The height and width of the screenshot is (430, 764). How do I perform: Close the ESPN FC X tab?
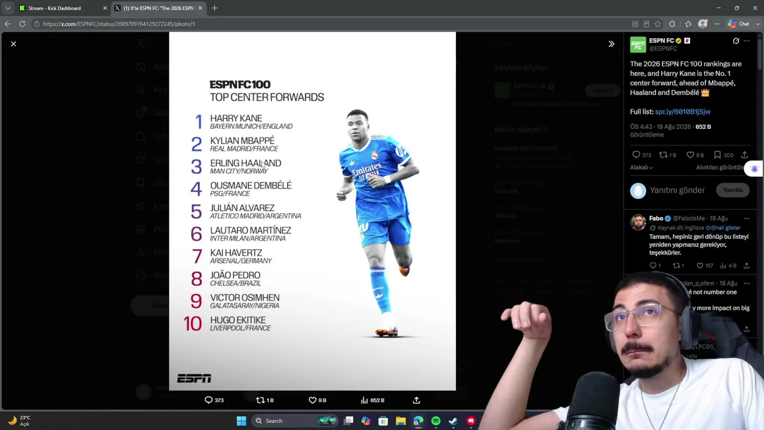click(x=200, y=8)
